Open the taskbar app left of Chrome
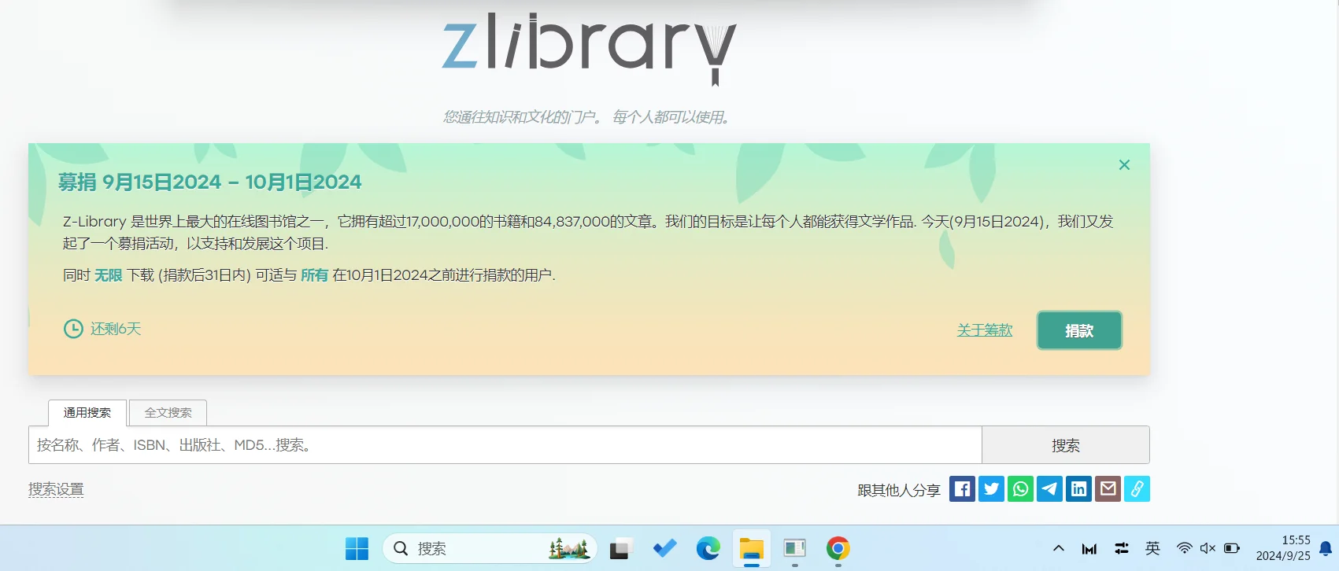The height and width of the screenshot is (571, 1339). (795, 548)
